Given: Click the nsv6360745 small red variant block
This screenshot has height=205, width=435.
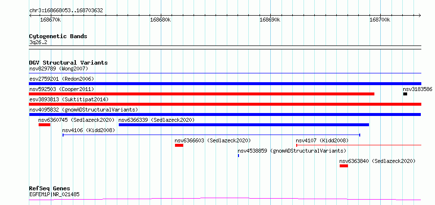Looking at the screenshot, I should (x=44, y=125).
